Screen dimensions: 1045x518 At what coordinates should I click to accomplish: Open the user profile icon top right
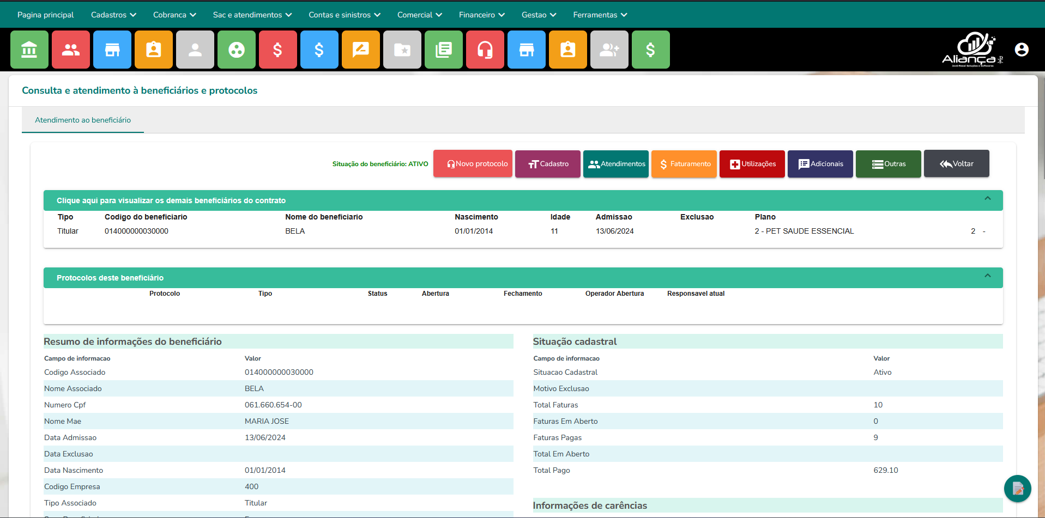pos(1022,49)
